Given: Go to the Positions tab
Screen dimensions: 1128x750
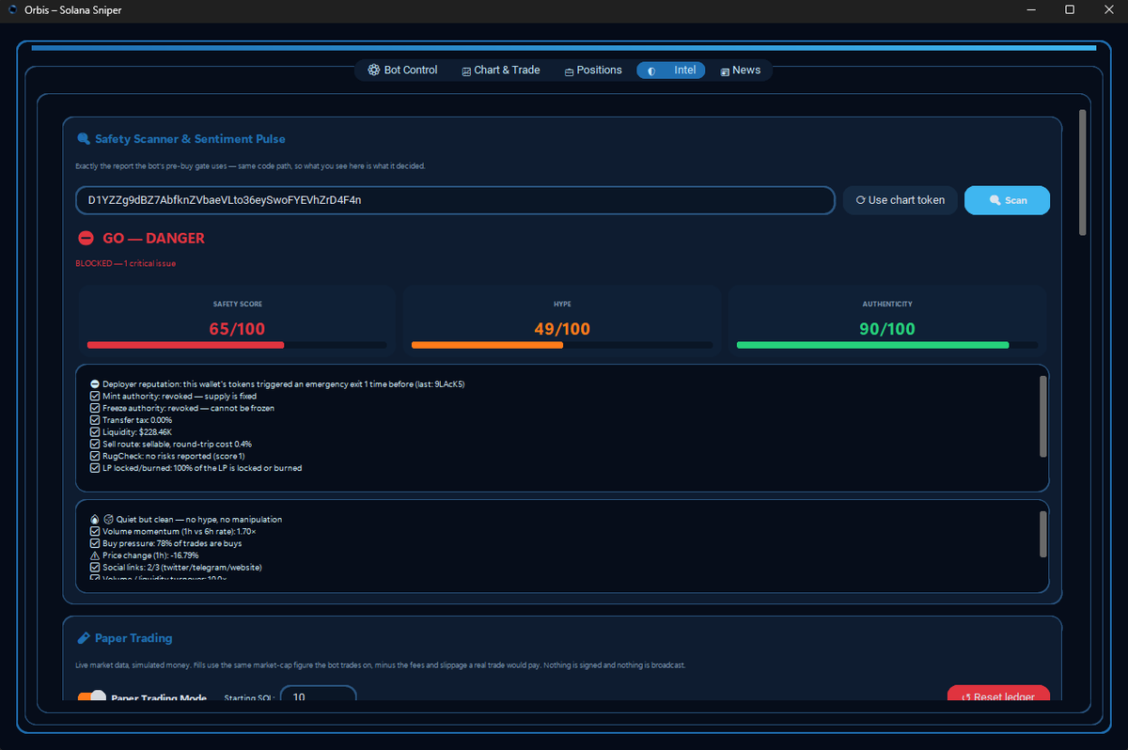Looking at the screenshot, I should [x=593, y=70].
